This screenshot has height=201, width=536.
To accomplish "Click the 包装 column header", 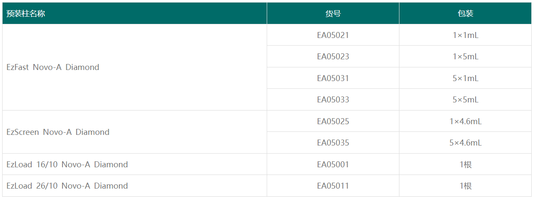I will 465,14.
